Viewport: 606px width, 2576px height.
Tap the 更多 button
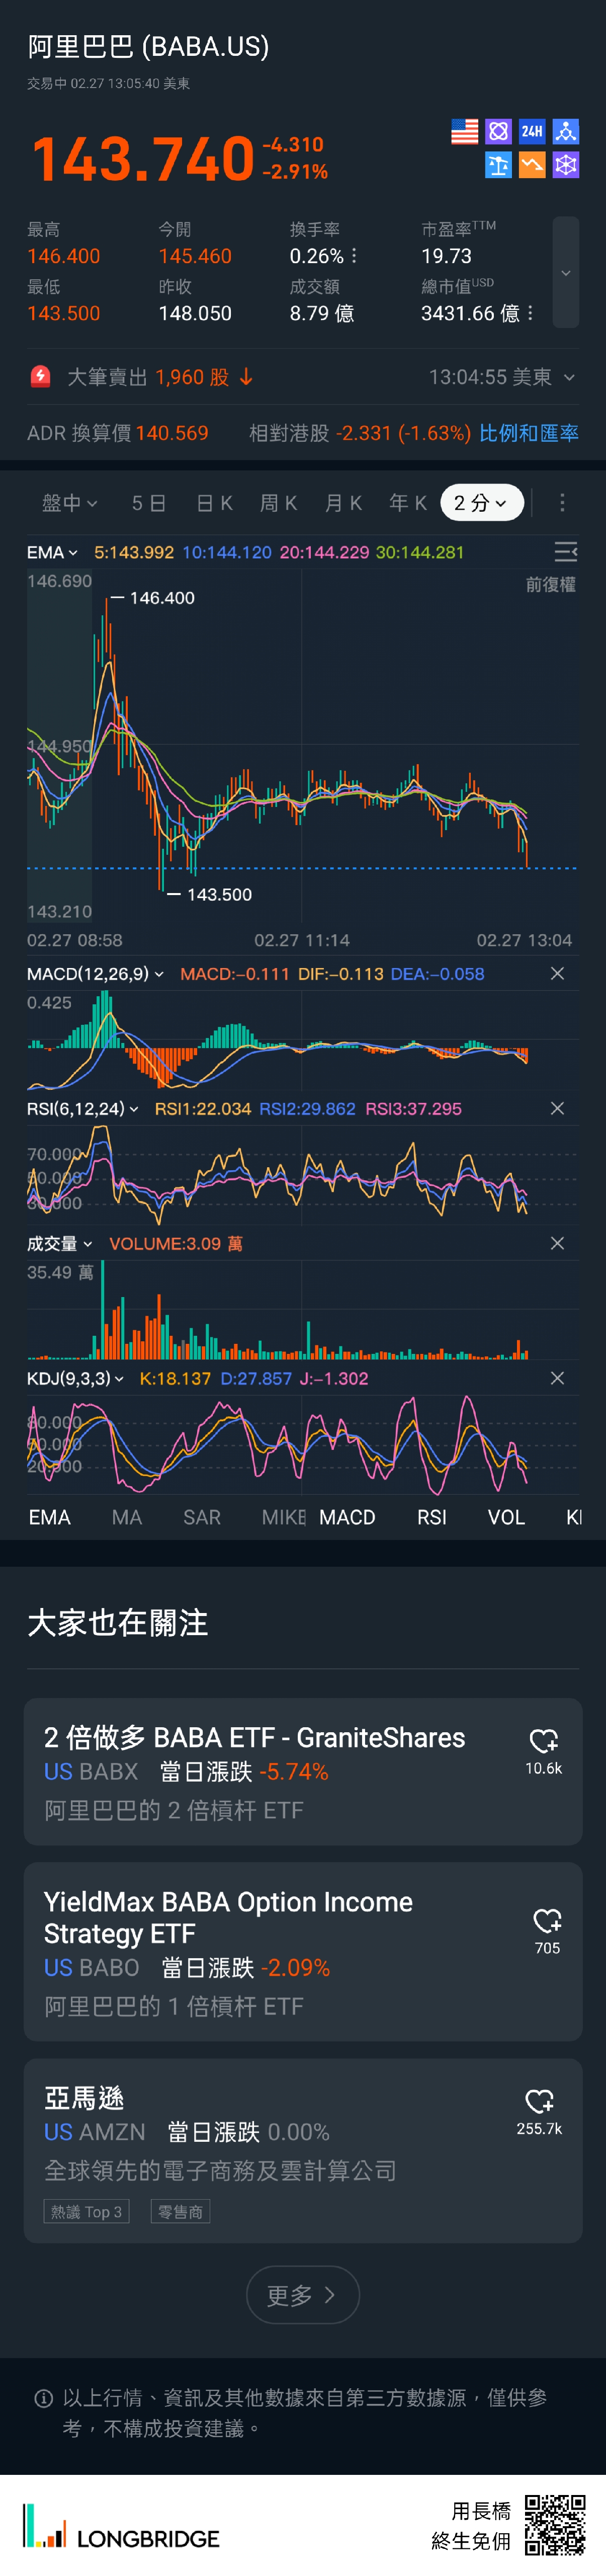302,2295
